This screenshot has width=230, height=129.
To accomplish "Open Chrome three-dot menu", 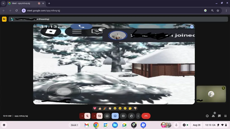I will 226,10.
